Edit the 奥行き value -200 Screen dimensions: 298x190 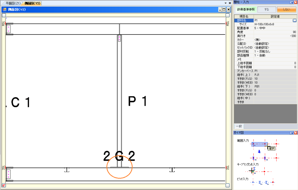(275, 36)
